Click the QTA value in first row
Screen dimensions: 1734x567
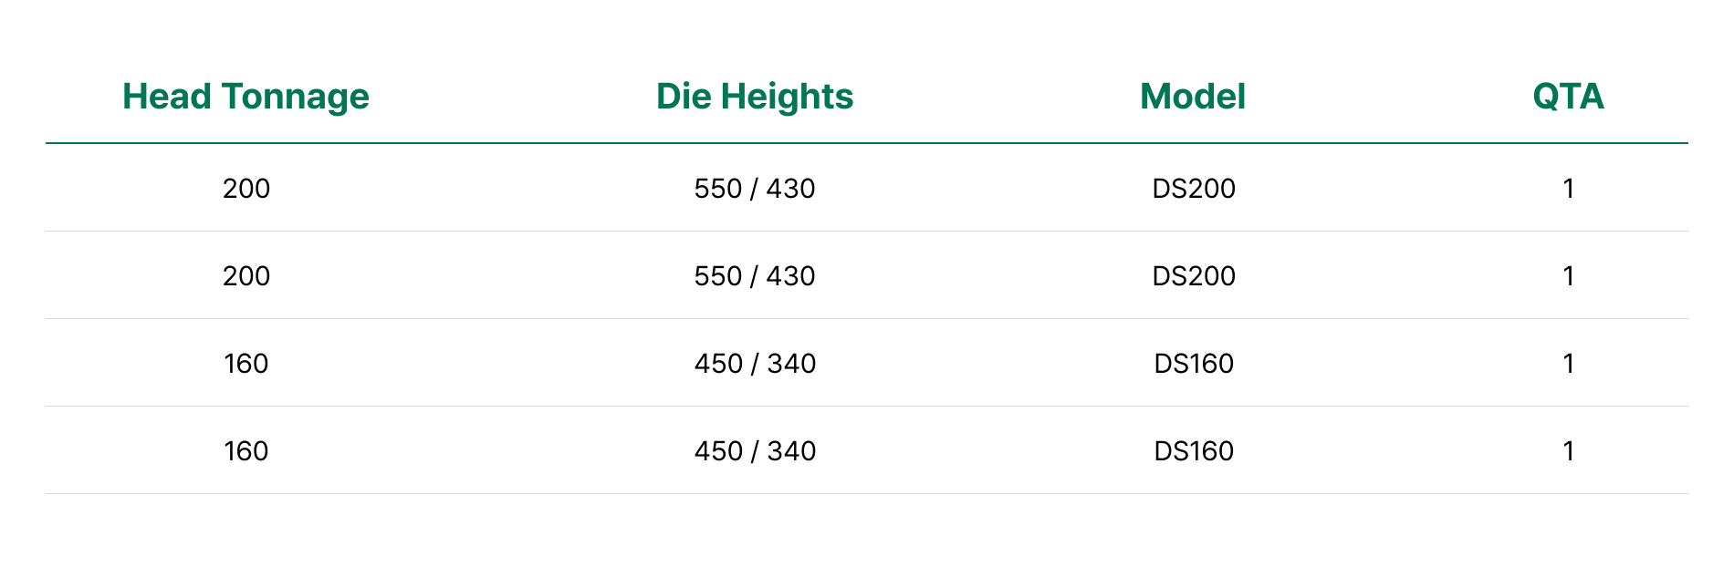coord(1568,189)
